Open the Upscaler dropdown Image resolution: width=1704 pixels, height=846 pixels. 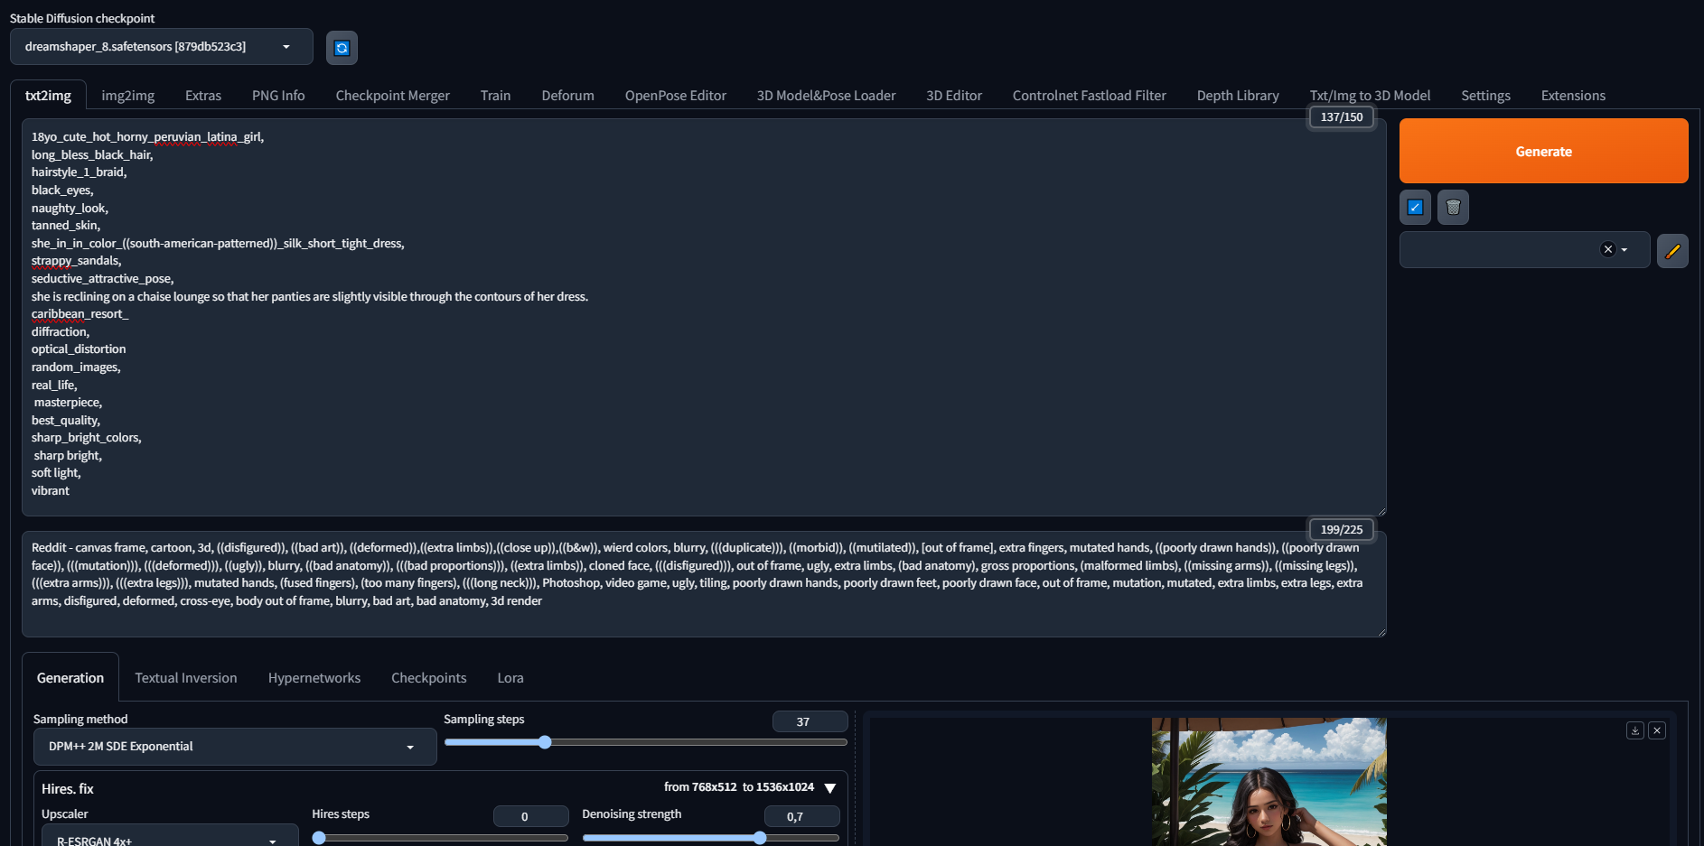pos(169,839)
